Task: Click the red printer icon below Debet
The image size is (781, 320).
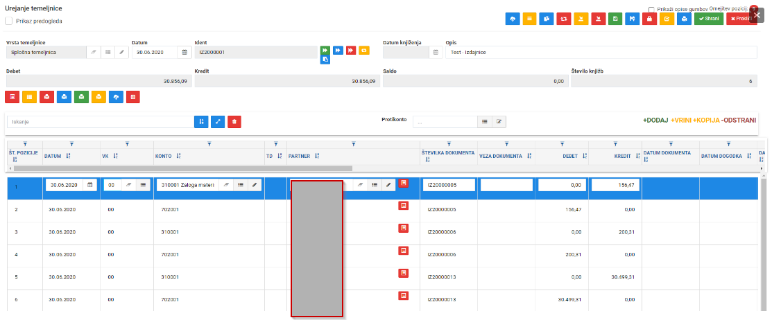Action: tap(47, 97)
